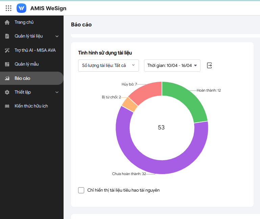
Task: Enable Chỉ hiển thị tài liệu tiêu hao tài nguyên
Action: [81, 190]
